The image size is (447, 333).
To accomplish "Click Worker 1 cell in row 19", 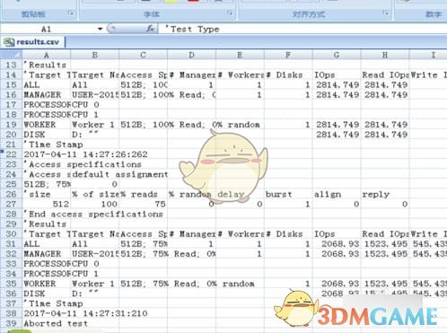I will tap(95, 125).
